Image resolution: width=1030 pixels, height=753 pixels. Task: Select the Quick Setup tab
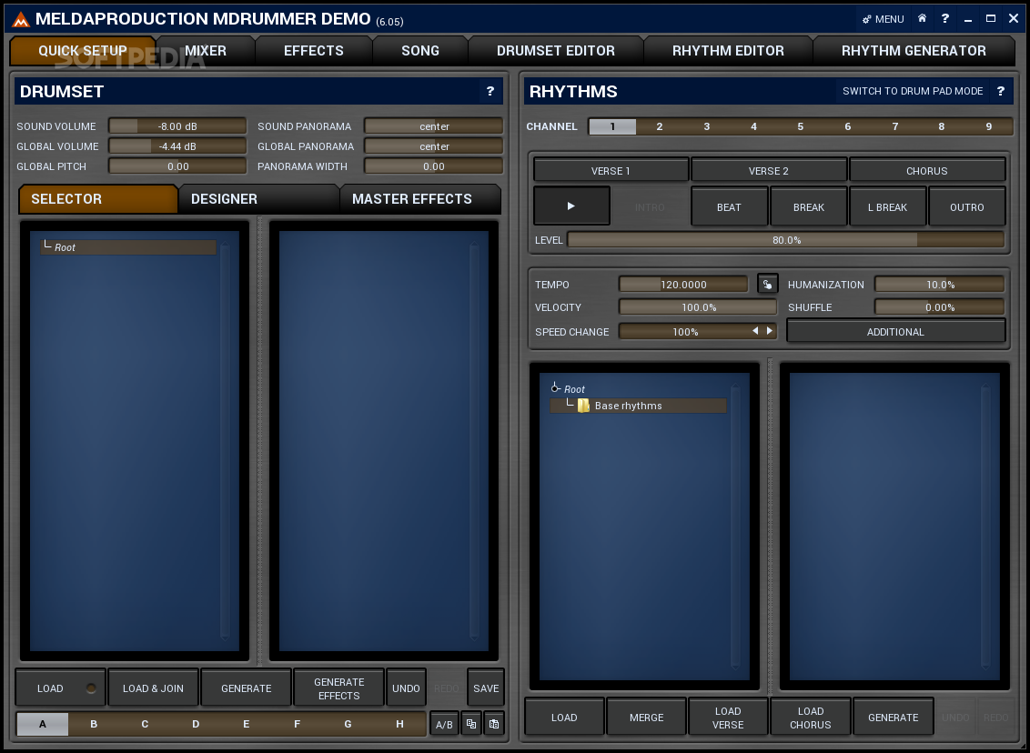point(83,51)
